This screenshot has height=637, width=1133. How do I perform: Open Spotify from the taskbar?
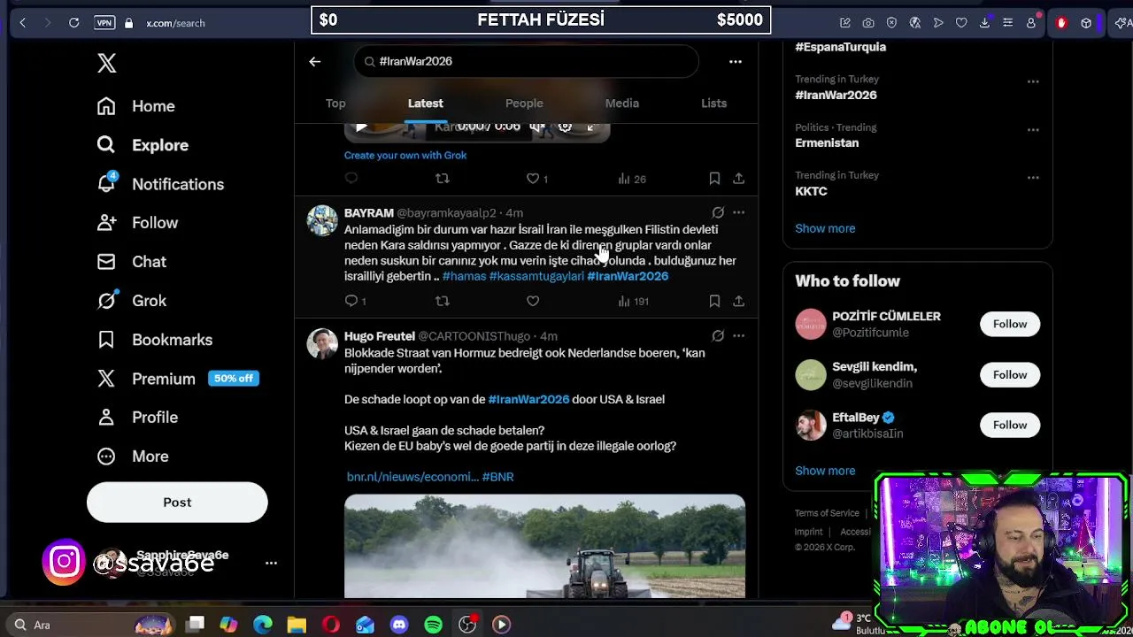[x=433, y=625]
